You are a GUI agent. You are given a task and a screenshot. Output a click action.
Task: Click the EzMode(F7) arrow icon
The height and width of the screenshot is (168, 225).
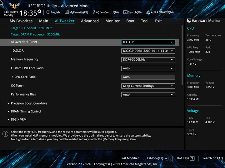[166, 158]
